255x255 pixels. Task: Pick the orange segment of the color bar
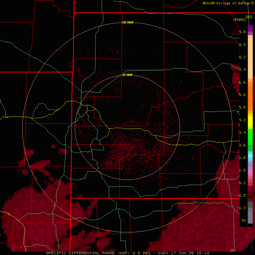(250, 96)
